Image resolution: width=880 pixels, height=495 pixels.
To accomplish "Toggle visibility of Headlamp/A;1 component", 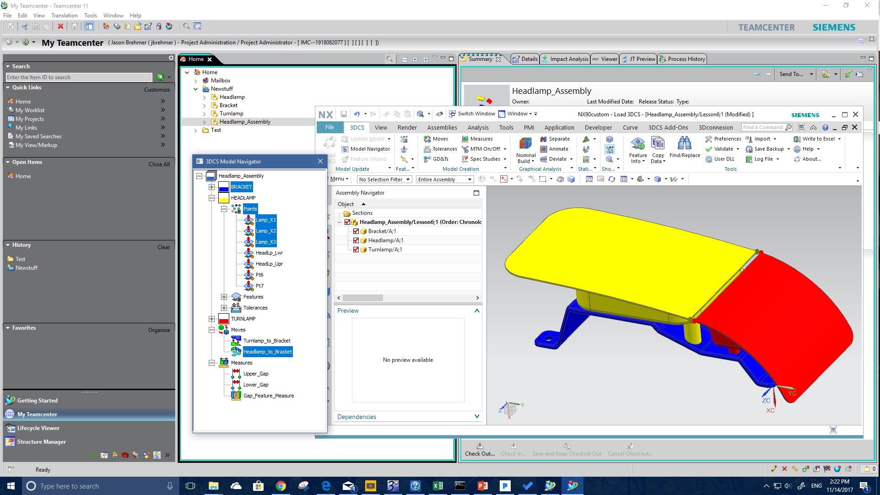I will 356,240.
